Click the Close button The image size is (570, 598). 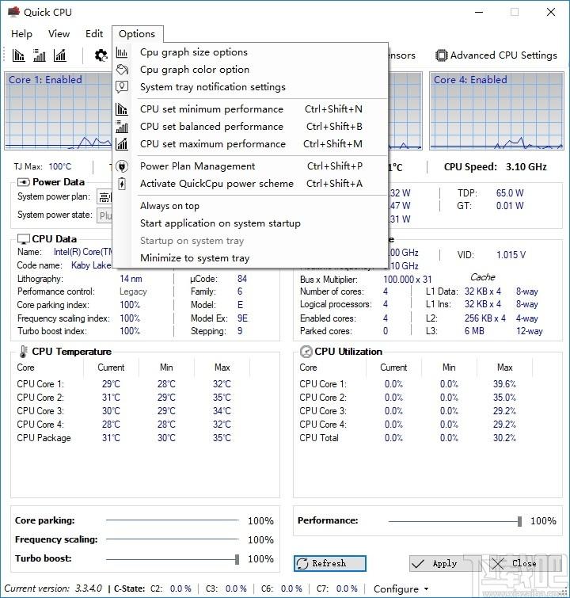click(524, 564)
